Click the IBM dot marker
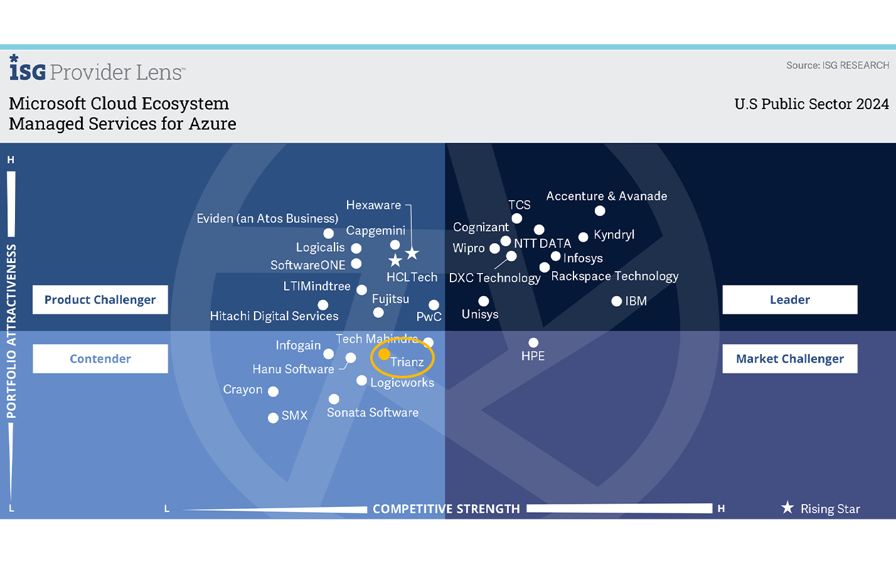The image size is (896, 571). [617, 301]
